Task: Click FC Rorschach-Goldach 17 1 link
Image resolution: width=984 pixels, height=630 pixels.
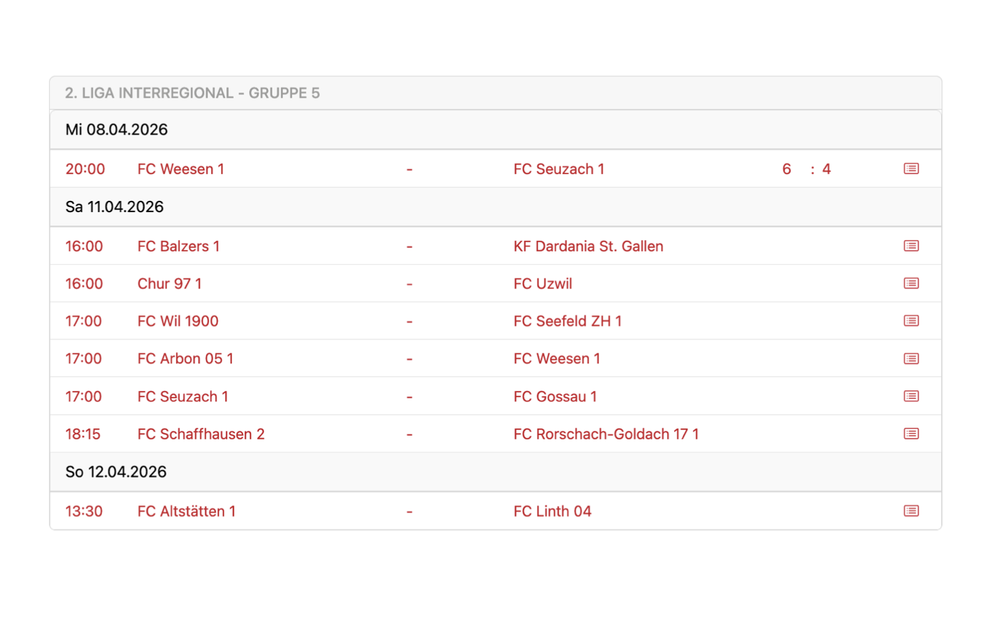Action: tap(606, 435)
